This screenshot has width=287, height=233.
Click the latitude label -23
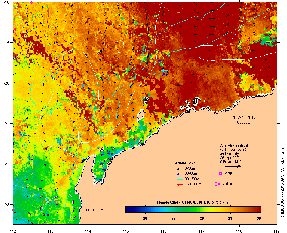coord(6,204)
